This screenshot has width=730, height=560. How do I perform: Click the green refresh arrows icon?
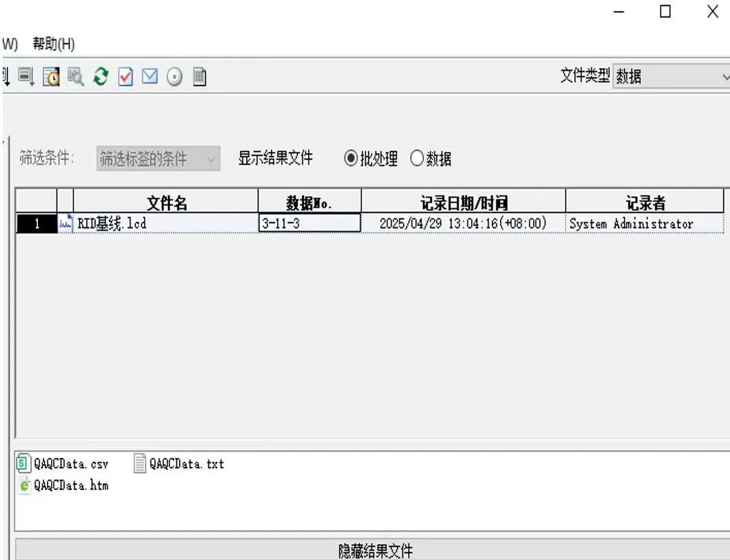(x=101, y=77)
